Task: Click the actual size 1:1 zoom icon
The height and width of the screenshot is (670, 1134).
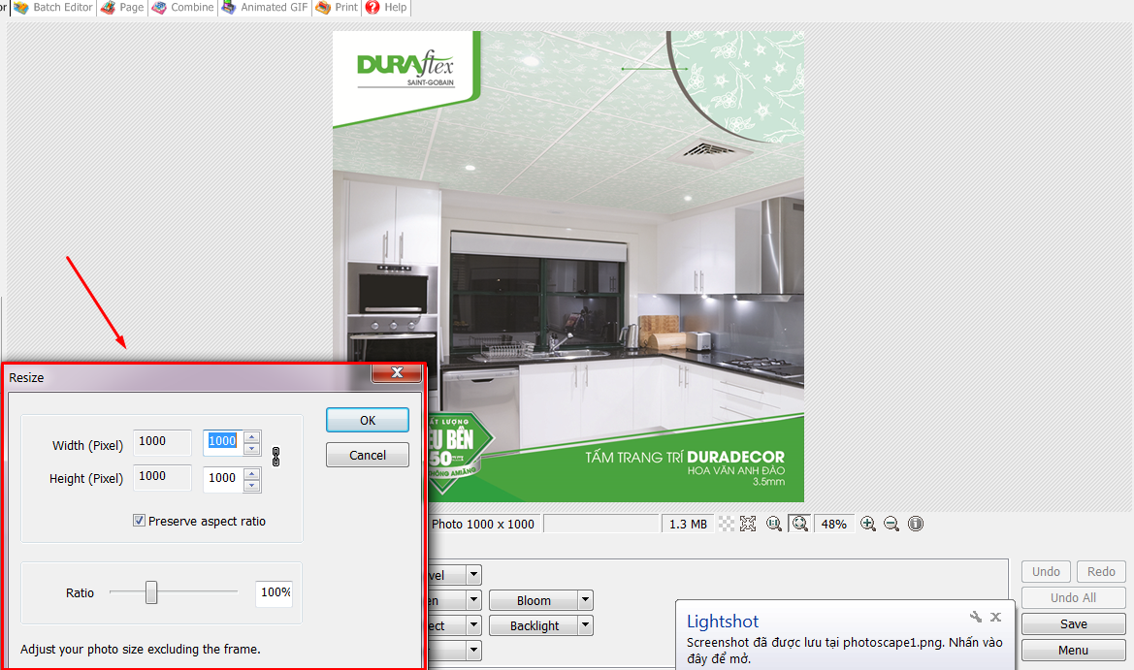Action: click(774, 524)
